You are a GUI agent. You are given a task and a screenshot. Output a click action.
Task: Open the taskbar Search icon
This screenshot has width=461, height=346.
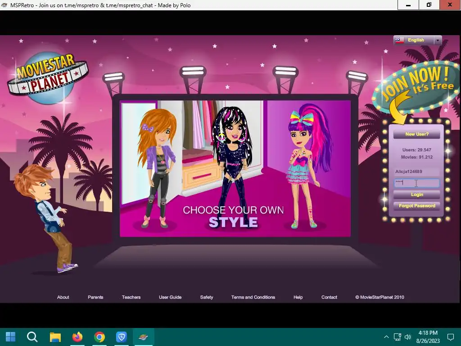tap(32, 337)
